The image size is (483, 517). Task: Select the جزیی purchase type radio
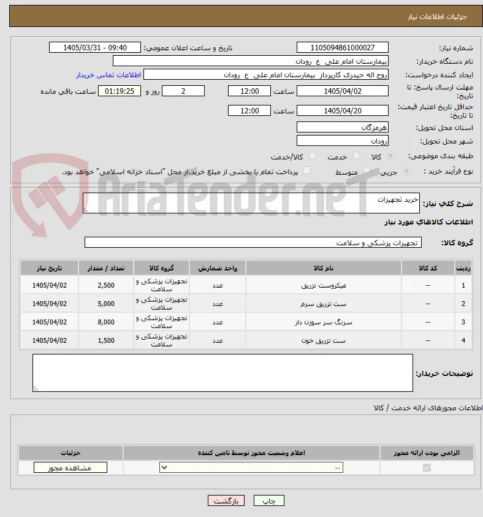click(406, 170)
